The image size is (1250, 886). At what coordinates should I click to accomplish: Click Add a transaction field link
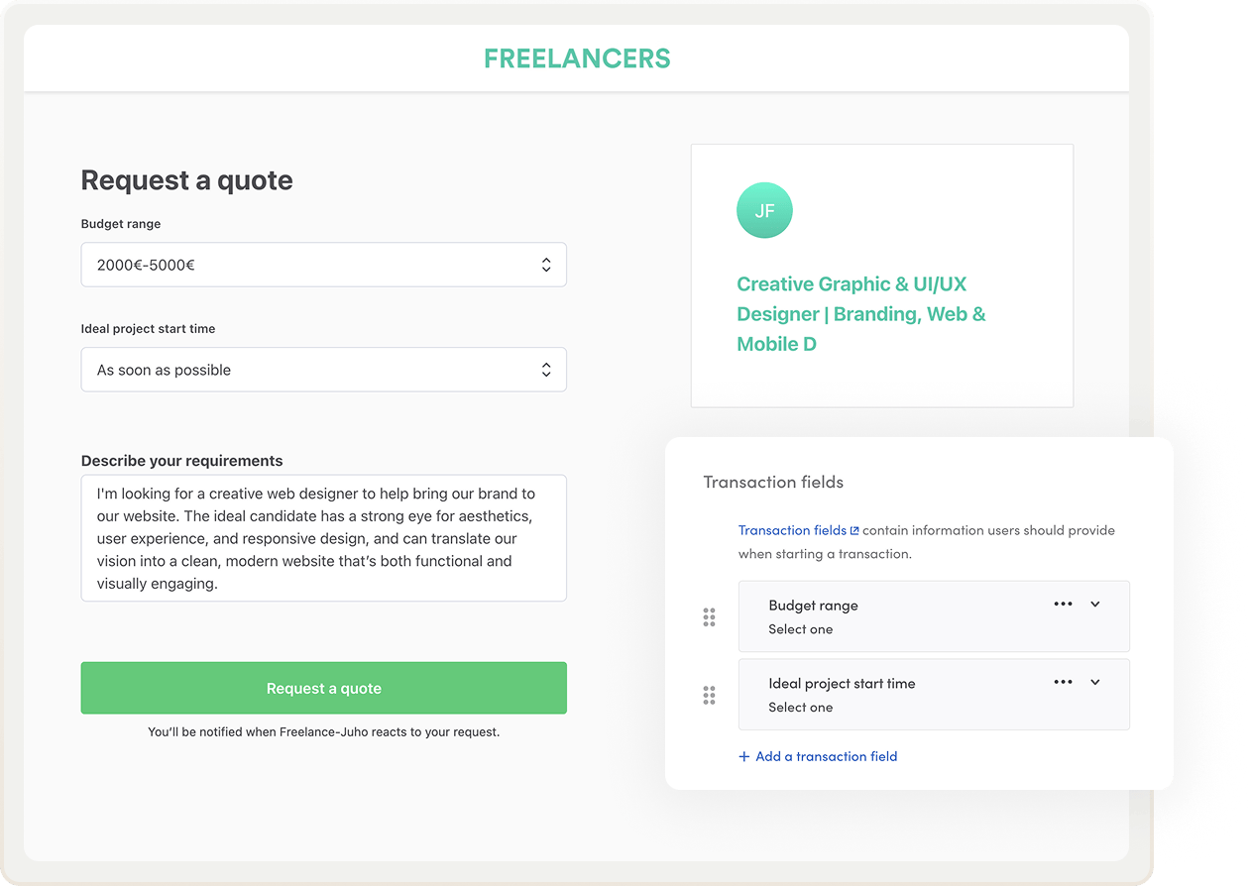tap(826, 756)
